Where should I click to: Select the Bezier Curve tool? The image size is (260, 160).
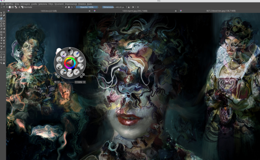pyautogui.click(x=1, y=26)
